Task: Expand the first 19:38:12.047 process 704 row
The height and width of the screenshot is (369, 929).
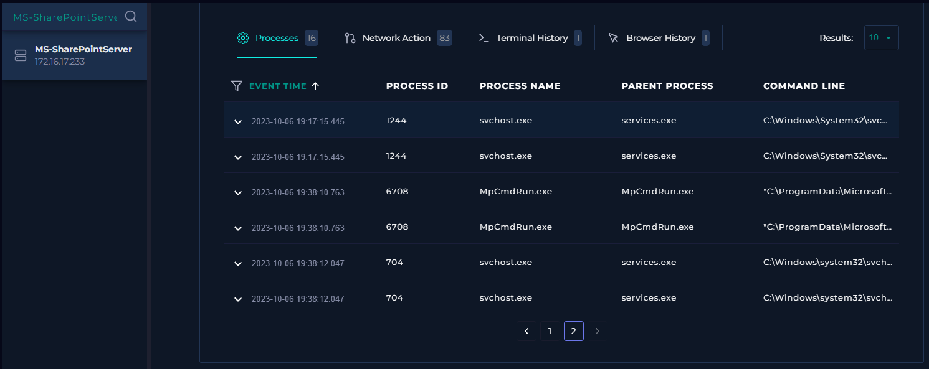Action: (238, 263)
